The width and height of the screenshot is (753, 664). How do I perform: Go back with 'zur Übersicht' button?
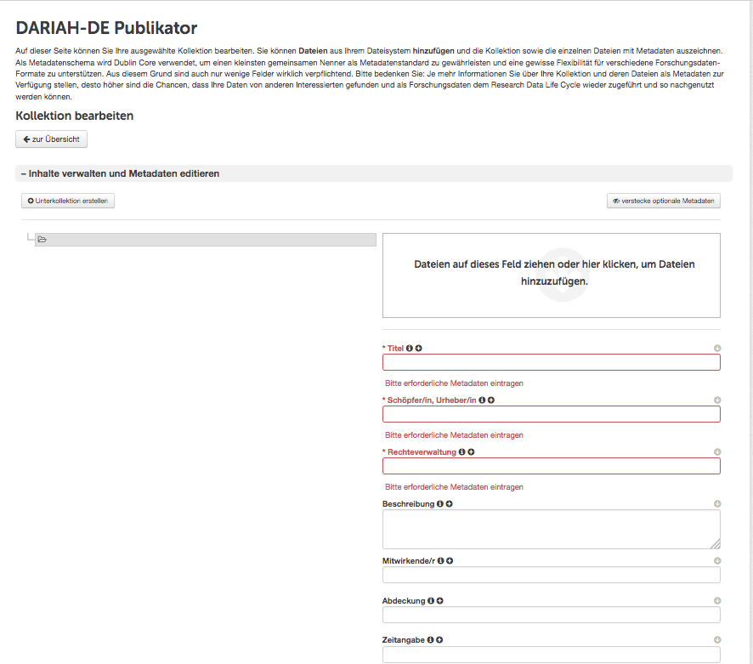coord(51,139)
